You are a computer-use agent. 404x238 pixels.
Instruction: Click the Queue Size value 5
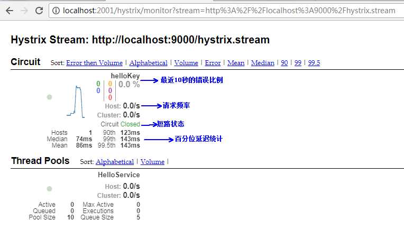pyautogui.click(x=139, y=217)
